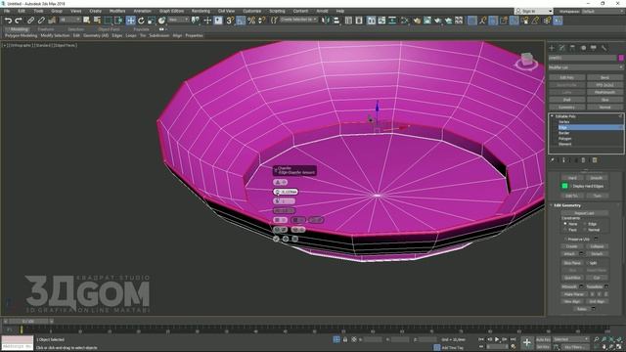Click the Play Animation button
The height and width of the screenshot is (352, 626).
pos(497,339)
